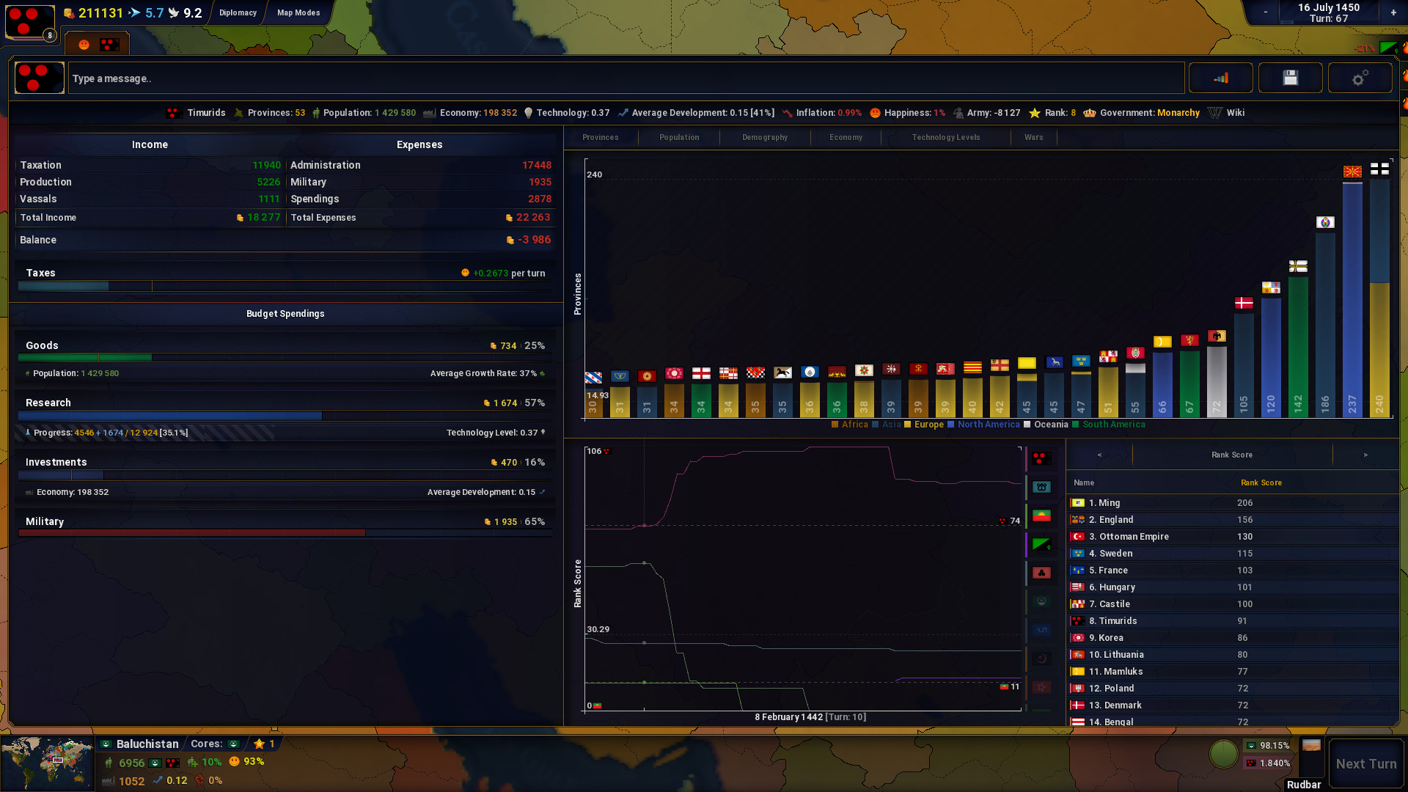Click the flag above the 240 provinces bar
Screen dimensions: 1408x792
[x=1379, y=169]
